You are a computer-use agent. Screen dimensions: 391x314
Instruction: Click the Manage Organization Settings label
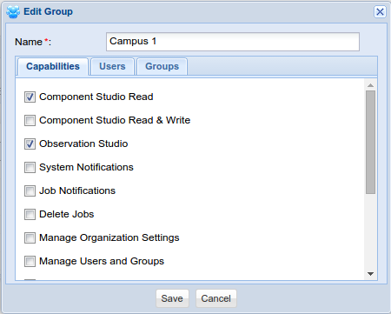coord(109,237)
